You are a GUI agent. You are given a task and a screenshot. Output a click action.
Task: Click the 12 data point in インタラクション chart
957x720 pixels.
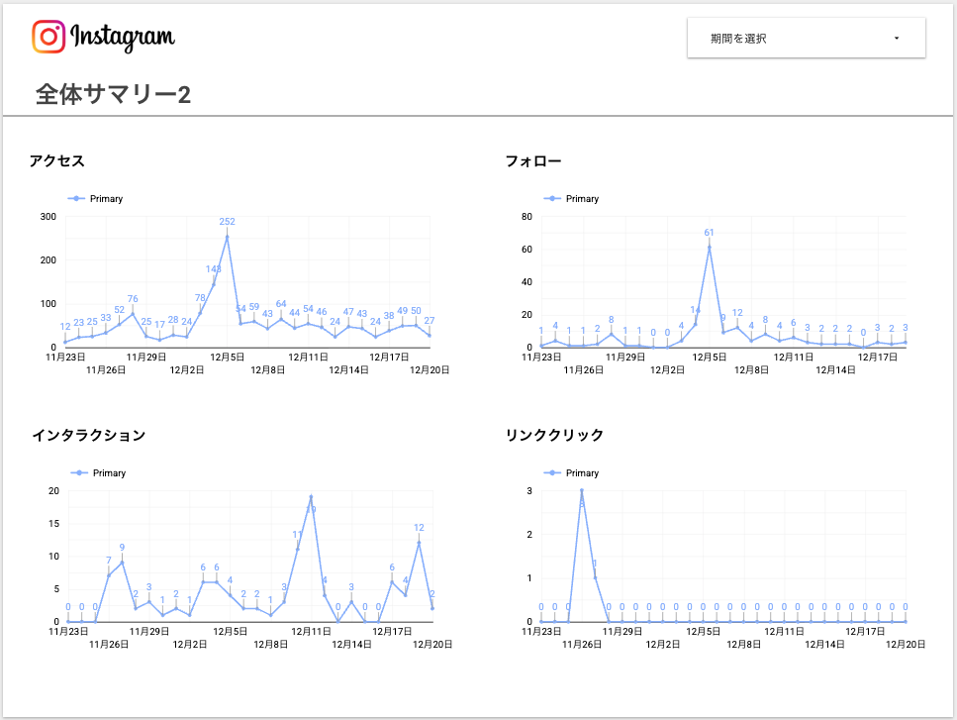(x=419, y=543)
